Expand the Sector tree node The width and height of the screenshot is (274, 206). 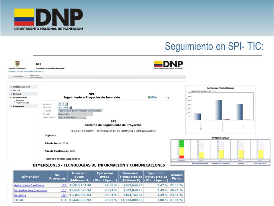point(11,91)
